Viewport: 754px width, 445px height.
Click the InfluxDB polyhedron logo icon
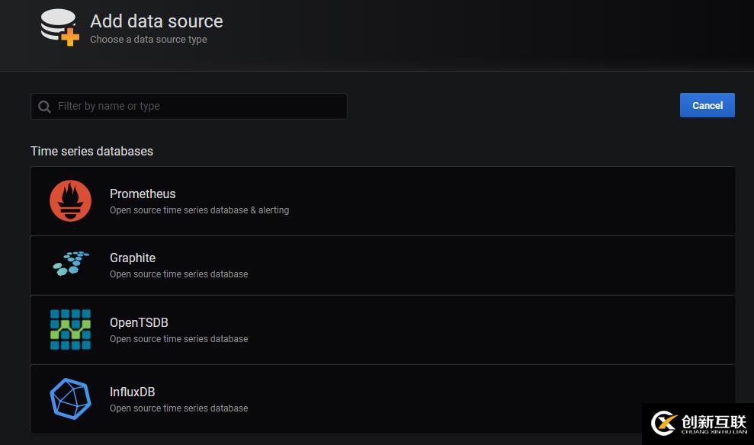[70, 399]
